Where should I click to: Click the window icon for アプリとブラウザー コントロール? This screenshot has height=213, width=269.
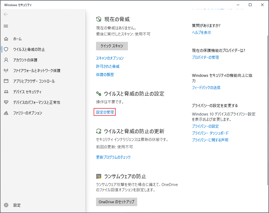(x=6, y=81)
